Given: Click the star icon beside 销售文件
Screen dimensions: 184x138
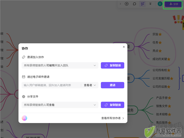Looking at the screenshot, I should [x=170, y=106].
